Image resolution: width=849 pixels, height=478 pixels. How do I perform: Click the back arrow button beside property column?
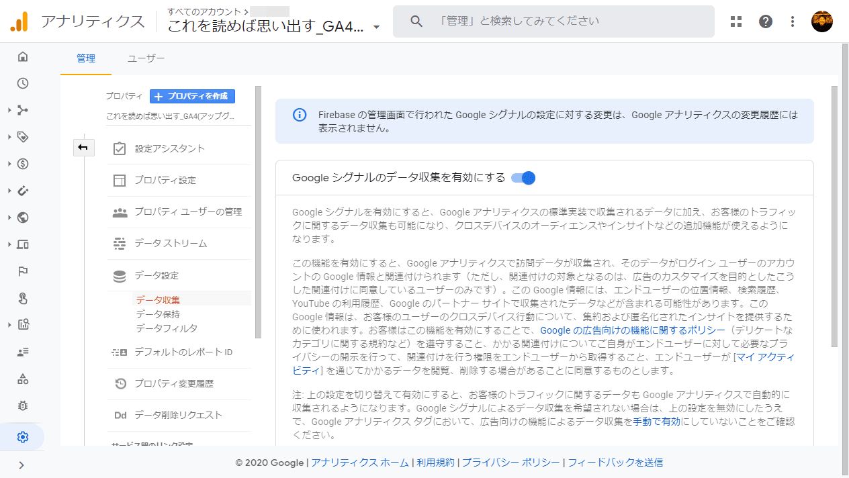tap(83, 148)
